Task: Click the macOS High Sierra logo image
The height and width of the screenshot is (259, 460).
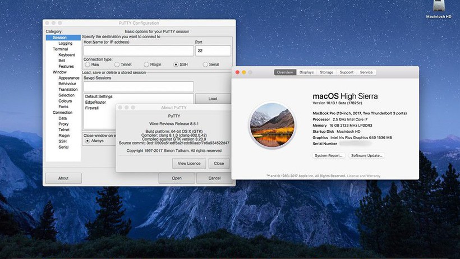Action: pyautogui.click(x=272, y=125)
